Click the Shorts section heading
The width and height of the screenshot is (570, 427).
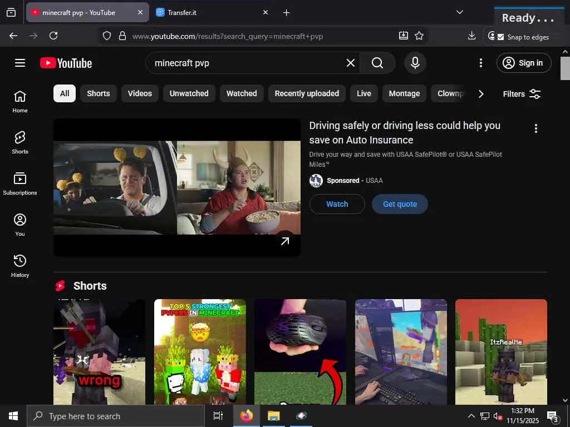pos(90,286)
